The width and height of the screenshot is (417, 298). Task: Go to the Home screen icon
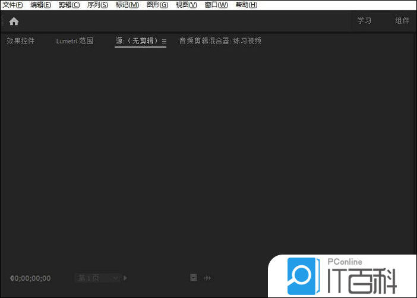tap(14, 21)
